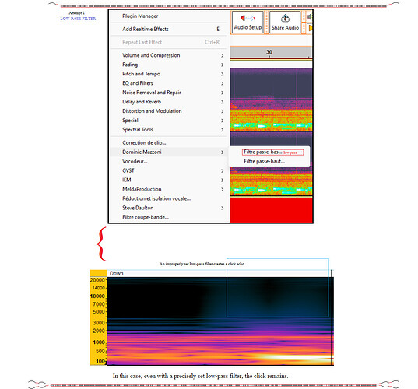Open the Special effects submenu
Screen dimensions: 418x389
click(x=168, y=121)
